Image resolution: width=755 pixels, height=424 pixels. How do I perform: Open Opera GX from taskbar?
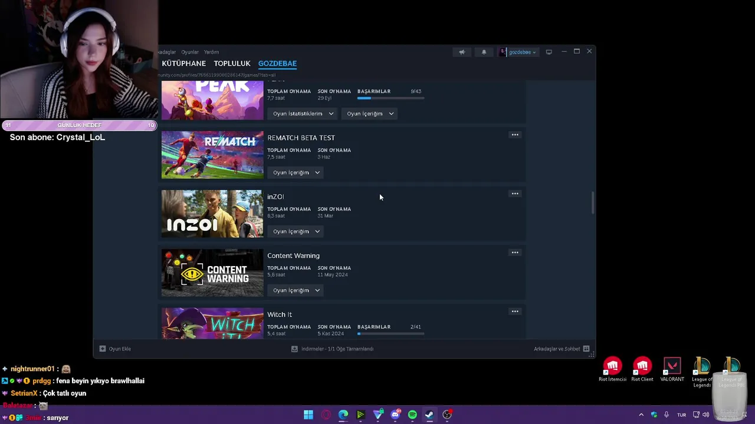(x=326, y=415)
